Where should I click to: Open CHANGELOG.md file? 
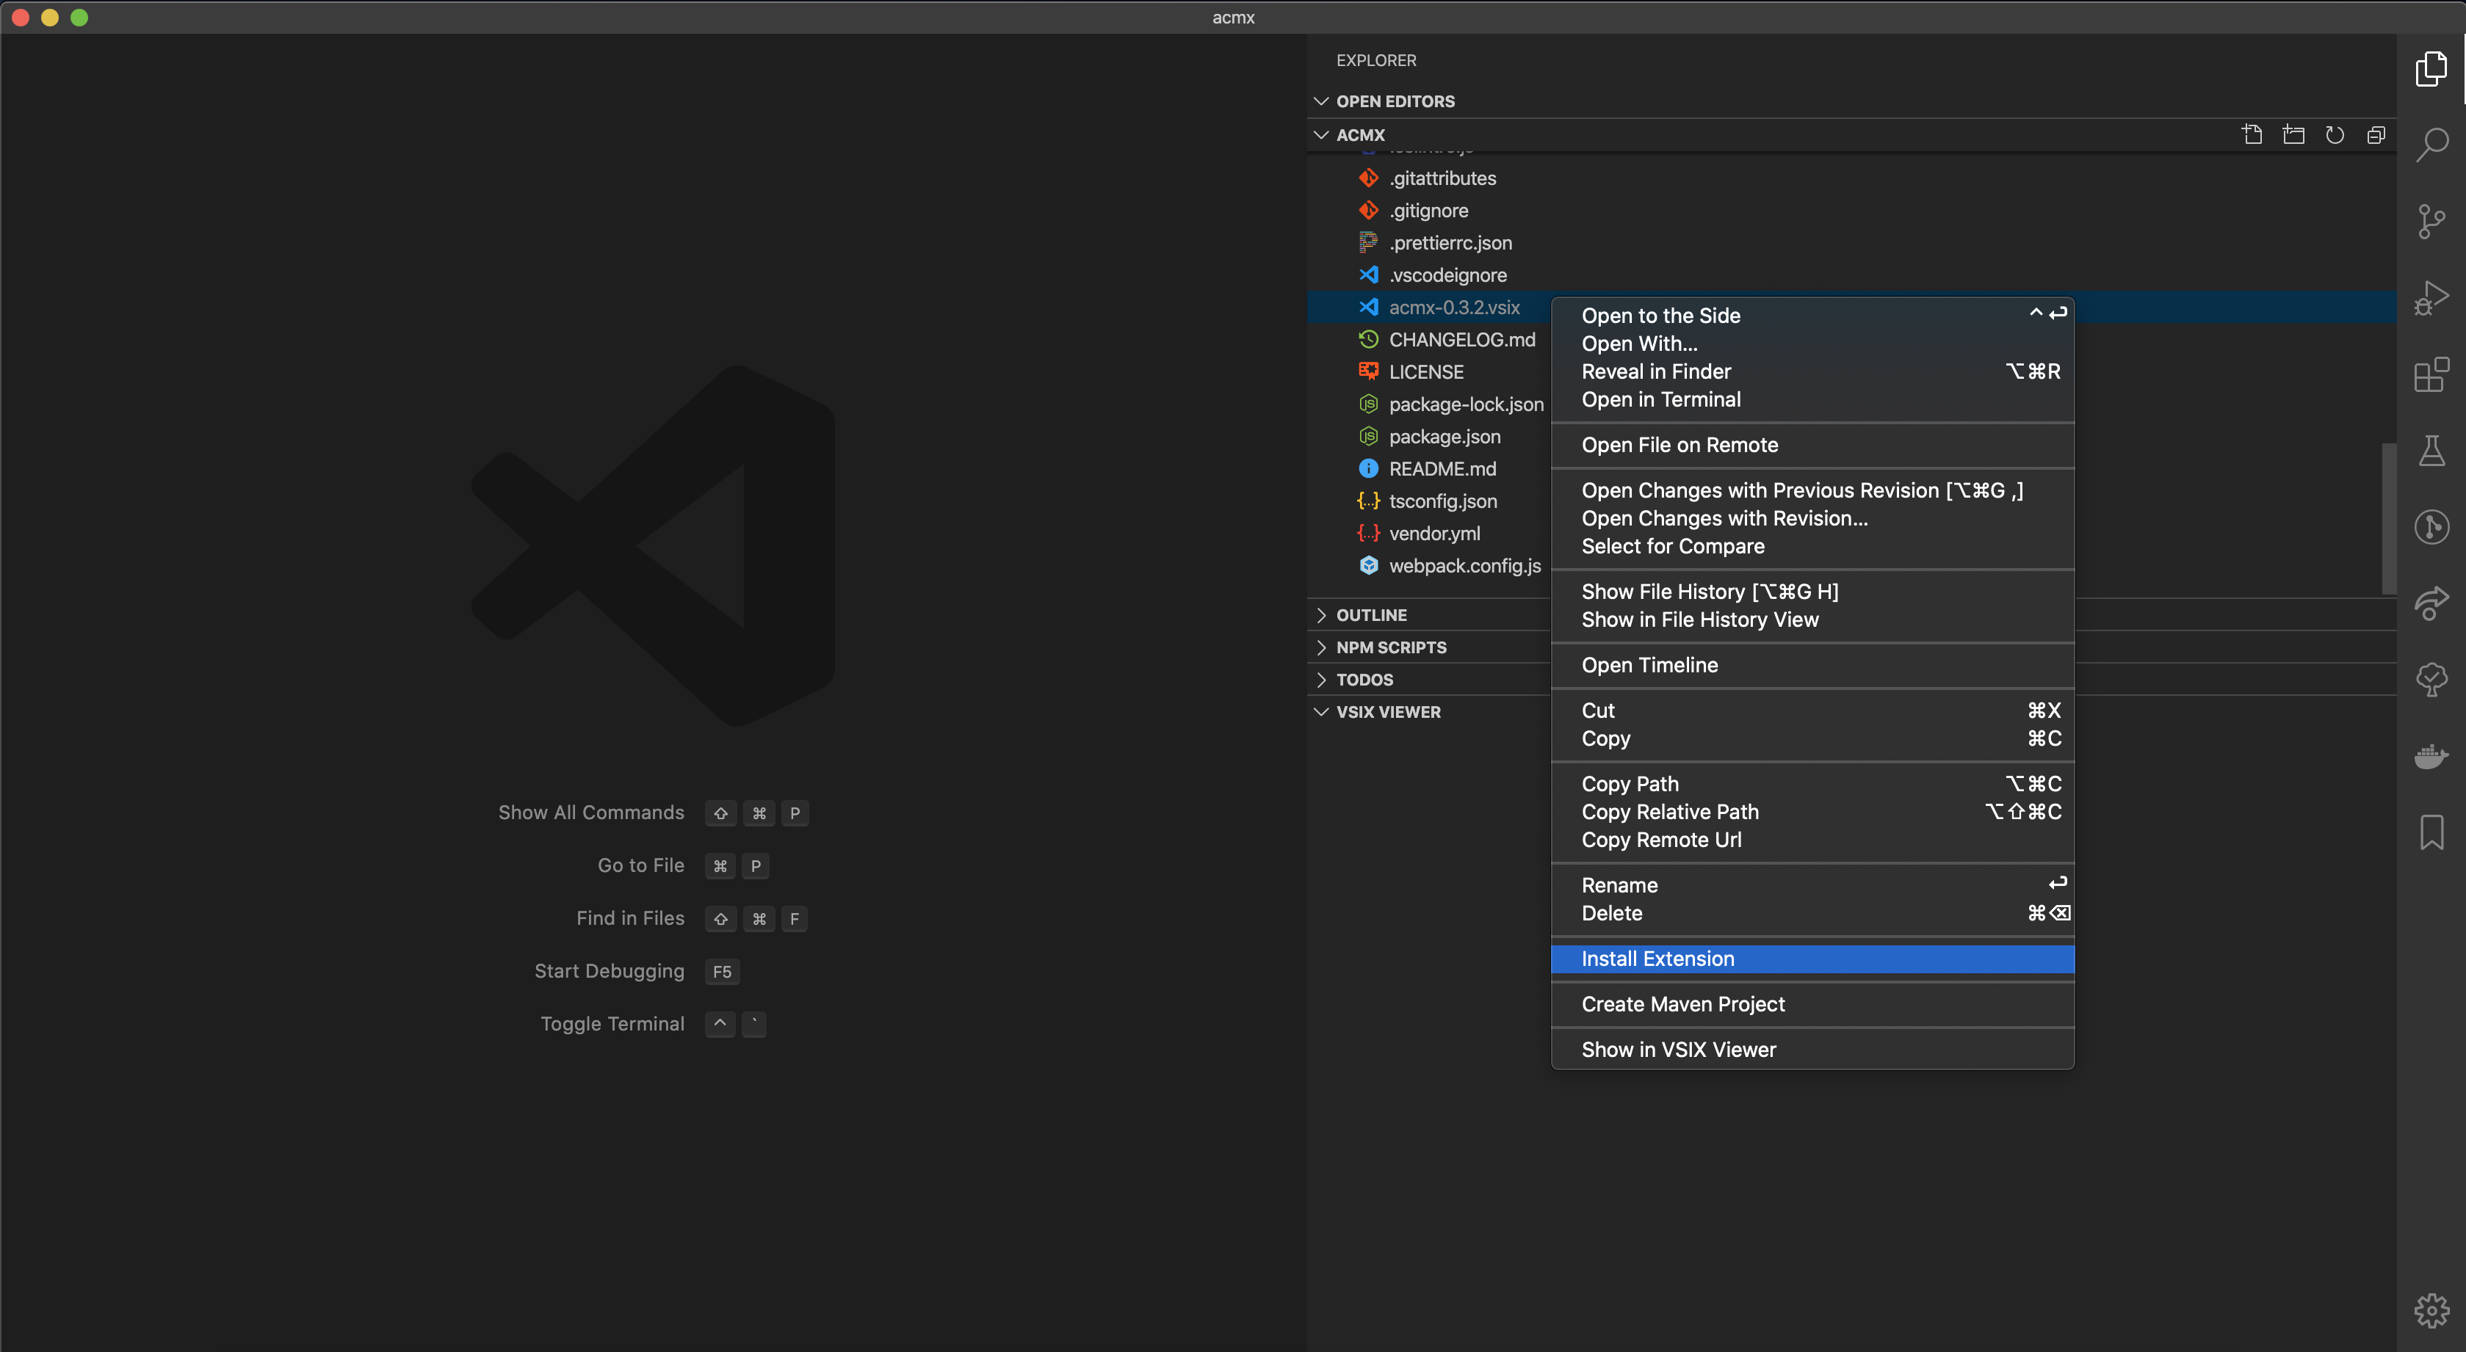point(1462,340)
